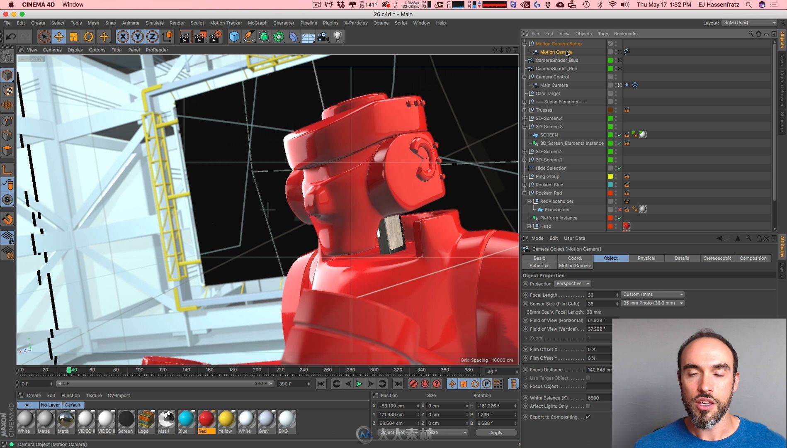Open Edit Render Settings
This screenshot has width=787, height=448.
pos(216,37)
